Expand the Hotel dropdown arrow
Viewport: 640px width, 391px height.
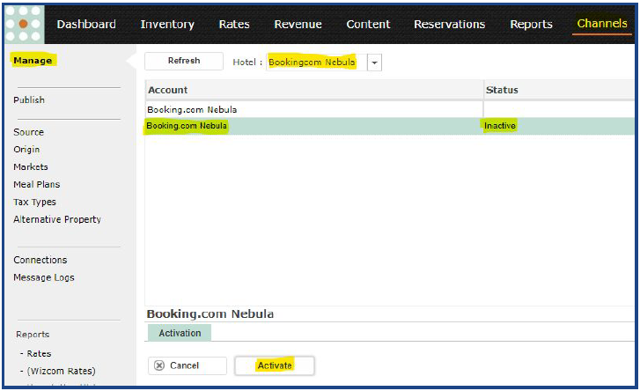[374, 63]
